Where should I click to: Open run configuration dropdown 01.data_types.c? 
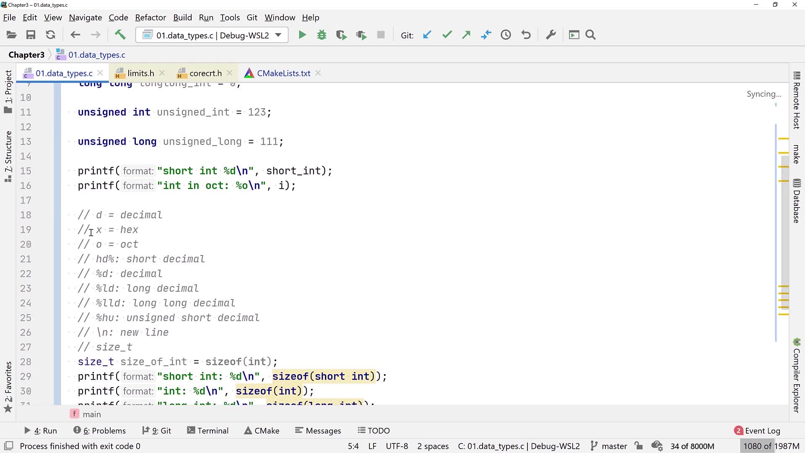[x=212, y=35]
